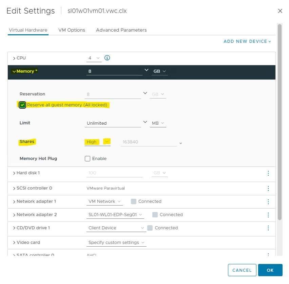Click the memory size input field
The image size is (289, 284).
[x=114, y=71]
